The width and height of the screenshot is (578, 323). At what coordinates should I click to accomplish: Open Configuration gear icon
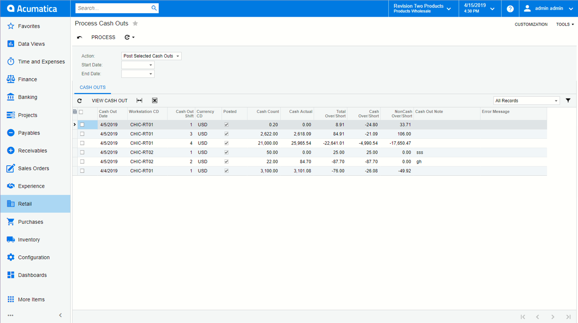(x=11, y=258)
